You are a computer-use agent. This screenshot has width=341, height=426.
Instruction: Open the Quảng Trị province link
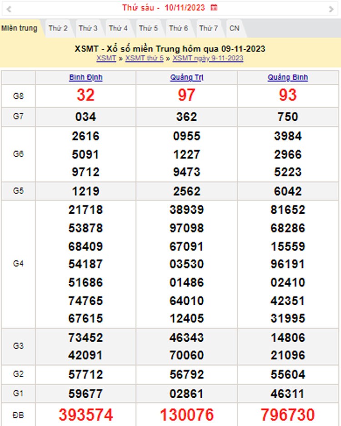(186, 77)
